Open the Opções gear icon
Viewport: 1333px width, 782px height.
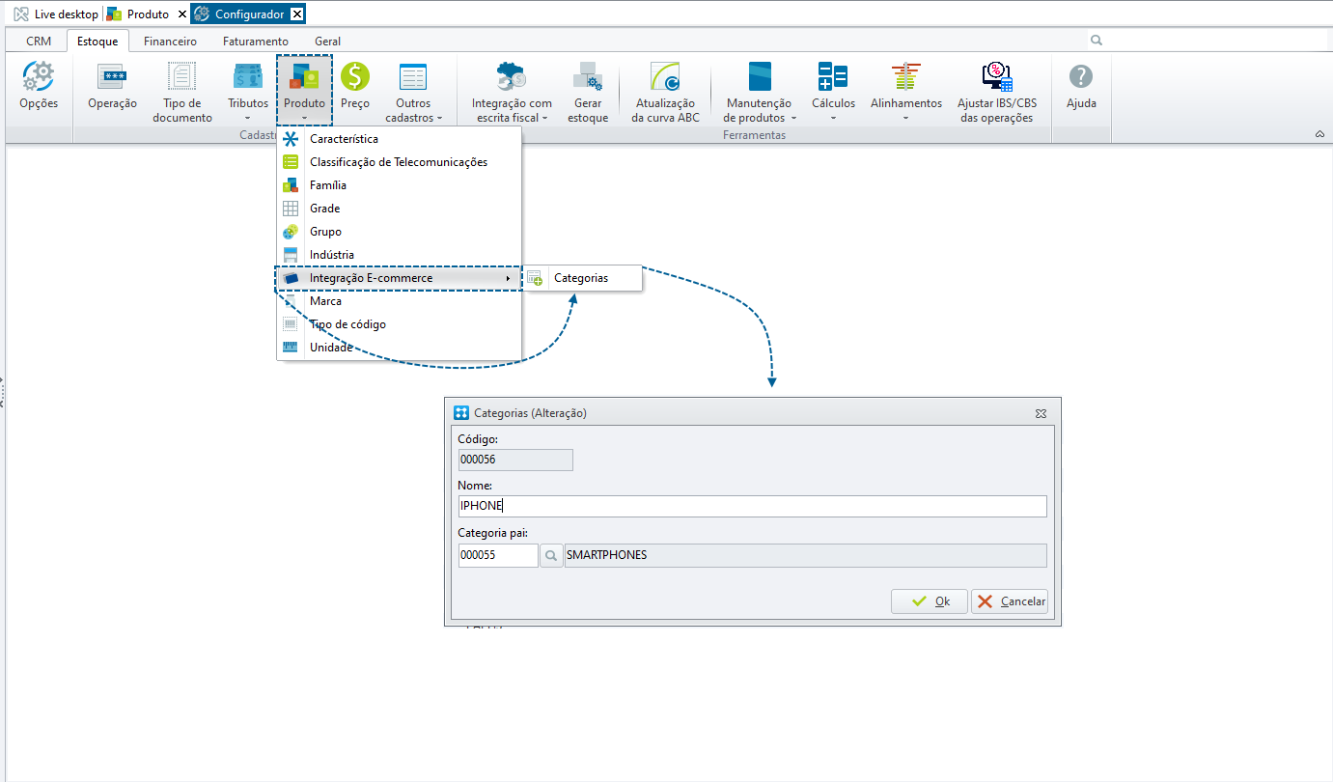click(39, 77)
